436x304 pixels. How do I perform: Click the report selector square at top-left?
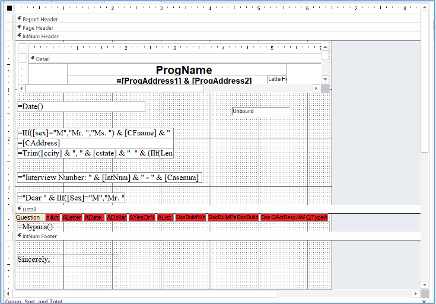(x=9, y=8)
